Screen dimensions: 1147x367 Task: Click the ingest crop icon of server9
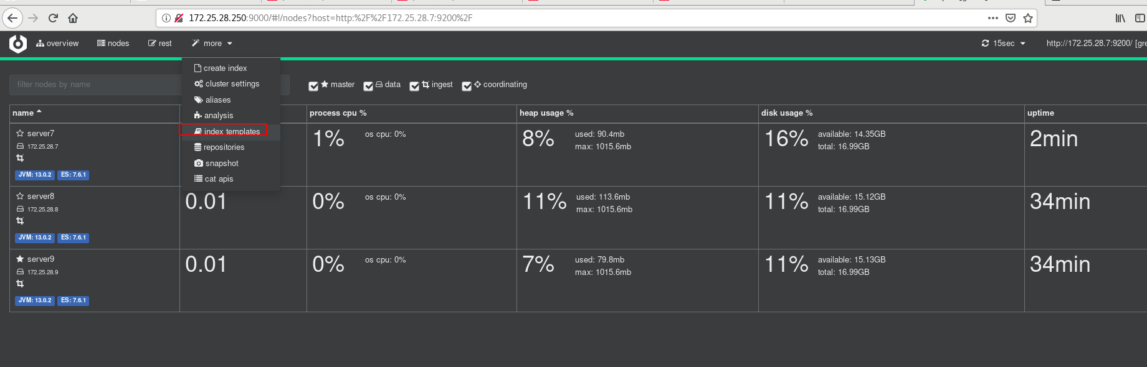coord(20,284)
